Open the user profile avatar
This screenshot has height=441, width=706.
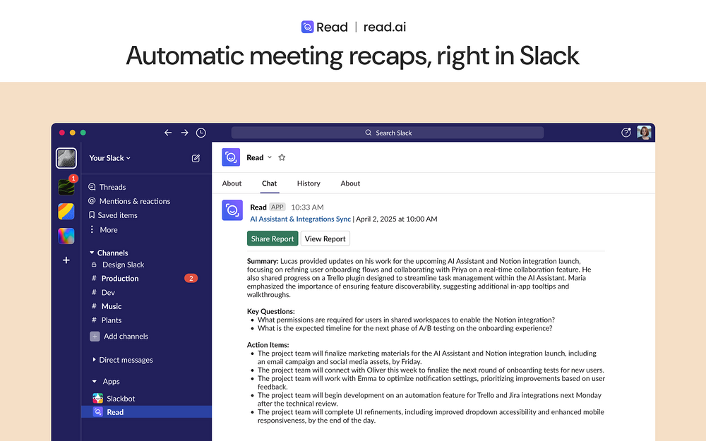tap(644, 133)
